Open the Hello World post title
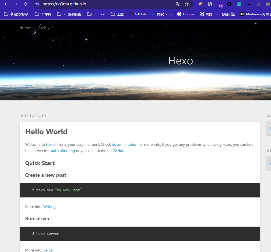 [x=46, y=132]
